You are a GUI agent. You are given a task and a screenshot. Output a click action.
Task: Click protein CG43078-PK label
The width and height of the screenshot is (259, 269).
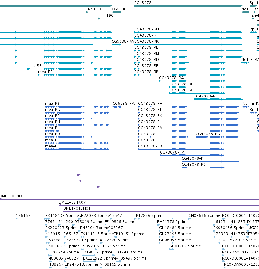[x=150, y=116]
